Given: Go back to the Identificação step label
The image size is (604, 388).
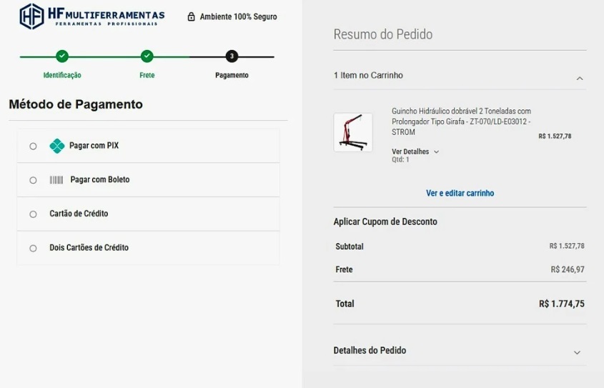Looking at the screenshot, I should click(62, 75).
